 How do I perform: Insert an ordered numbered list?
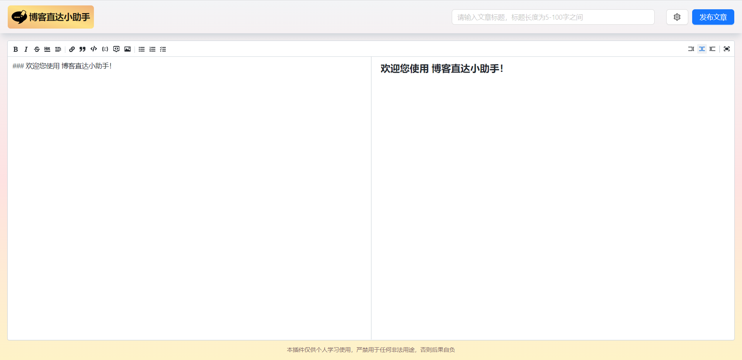(x=152, y=49)
